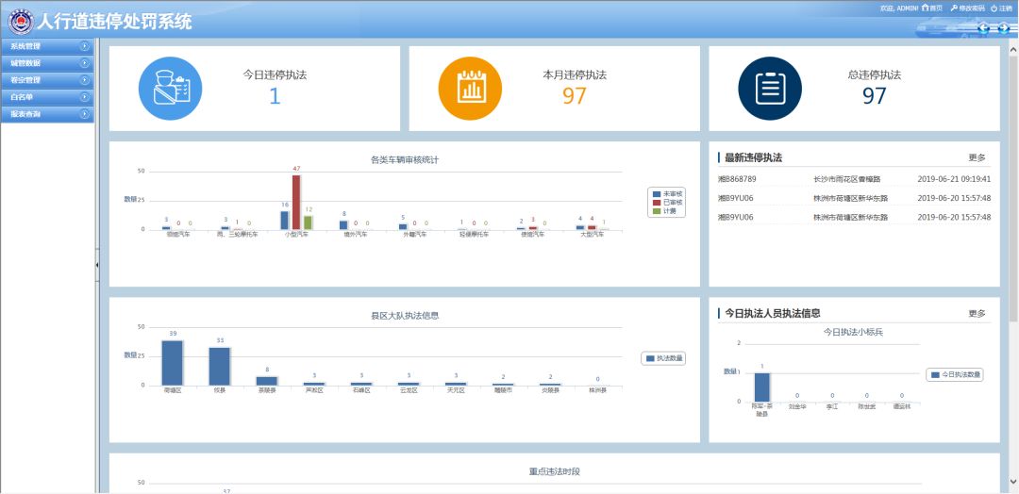The width and height of the screenshot is (1019, 494).
Task: Click the police officer icon for 今日违停执法
Action: tap(171, 89)
